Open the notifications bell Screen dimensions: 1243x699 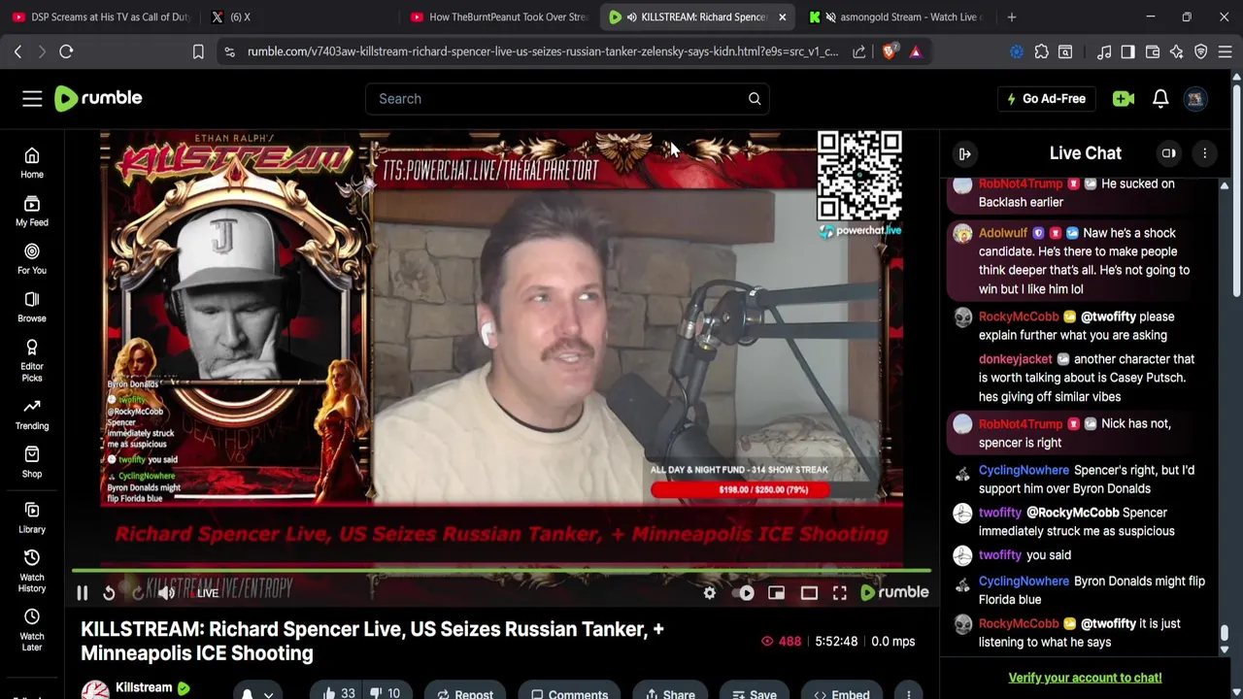[1160, 98]
